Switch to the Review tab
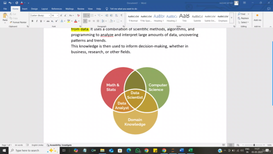Screen dimensions: 273x154 [x=81, y=9]
